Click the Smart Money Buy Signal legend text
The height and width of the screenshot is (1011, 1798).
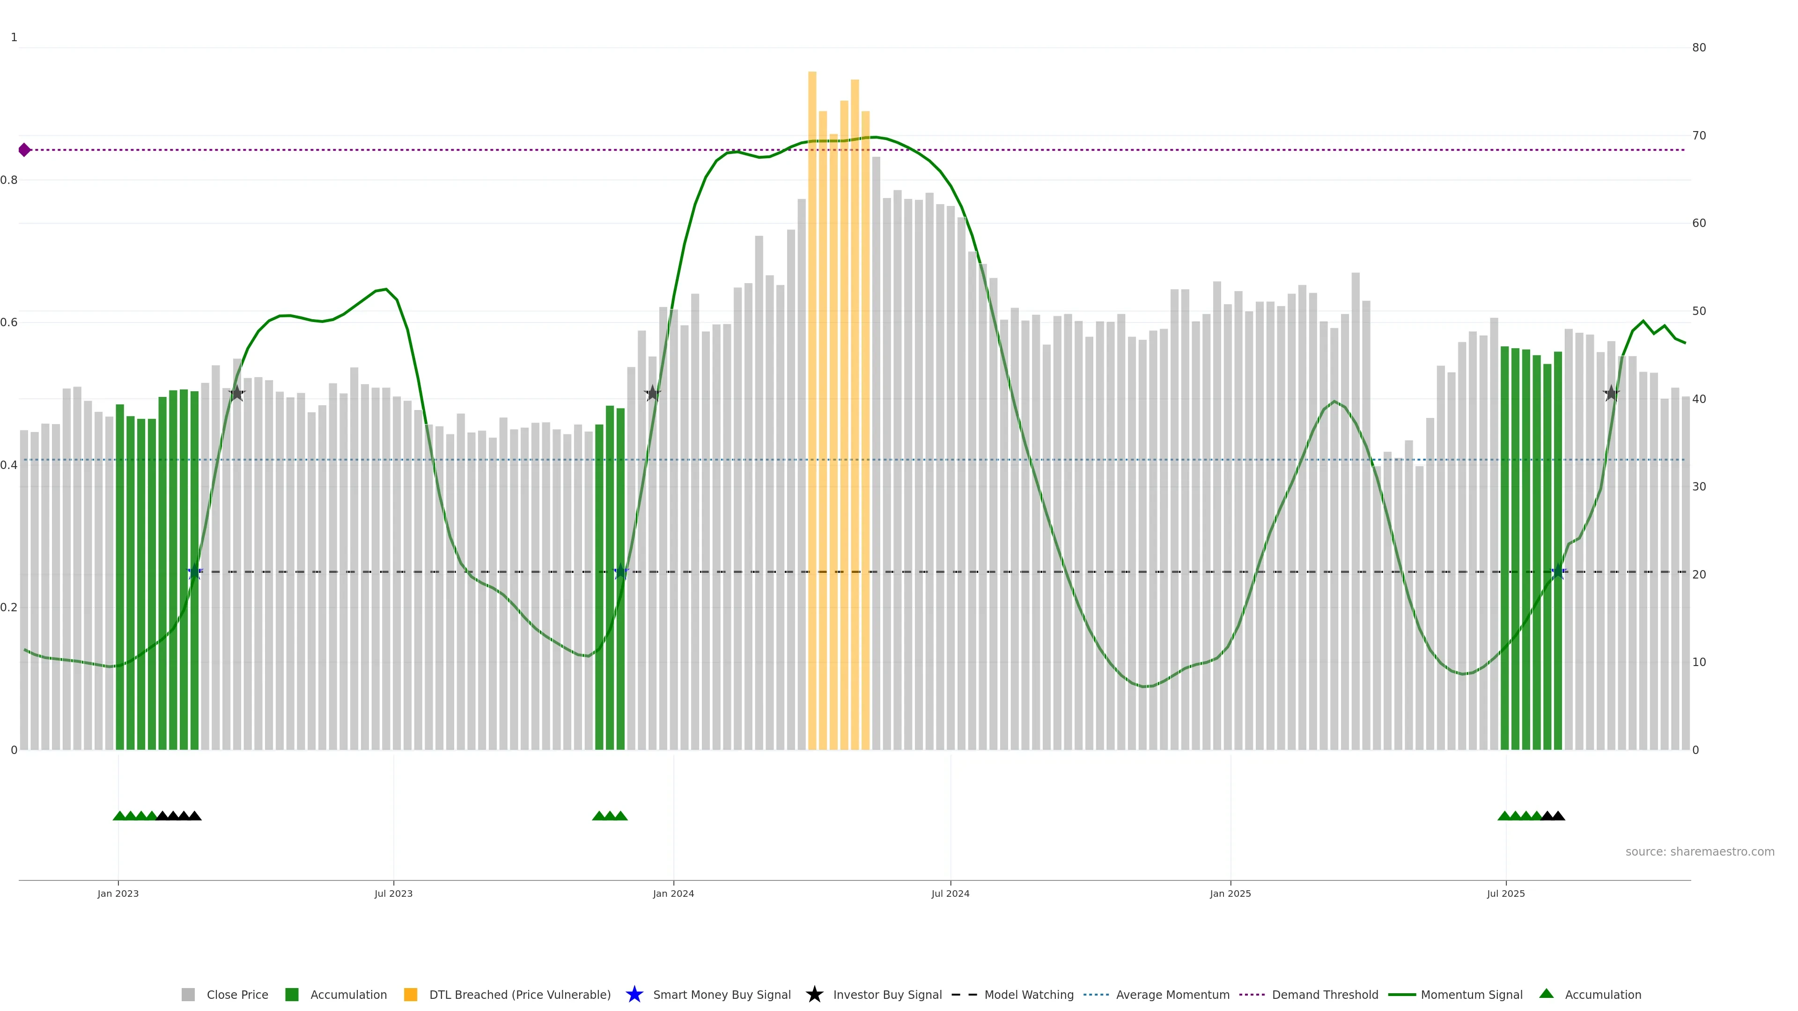(722, 994)
